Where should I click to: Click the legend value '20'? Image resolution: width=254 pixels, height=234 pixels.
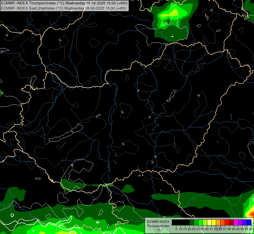click(189, 229)
